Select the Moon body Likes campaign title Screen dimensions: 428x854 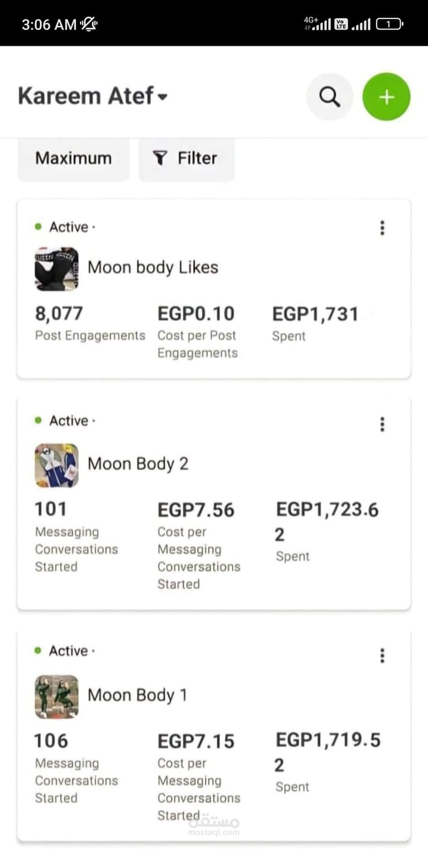[153, 268]
